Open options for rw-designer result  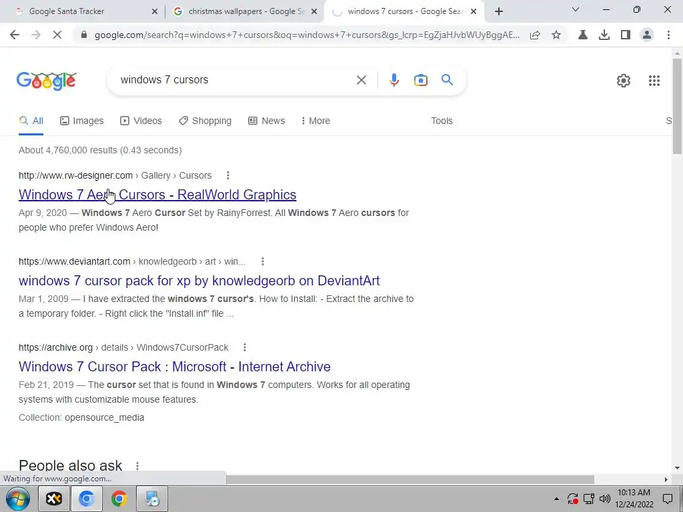pos(228,175)
